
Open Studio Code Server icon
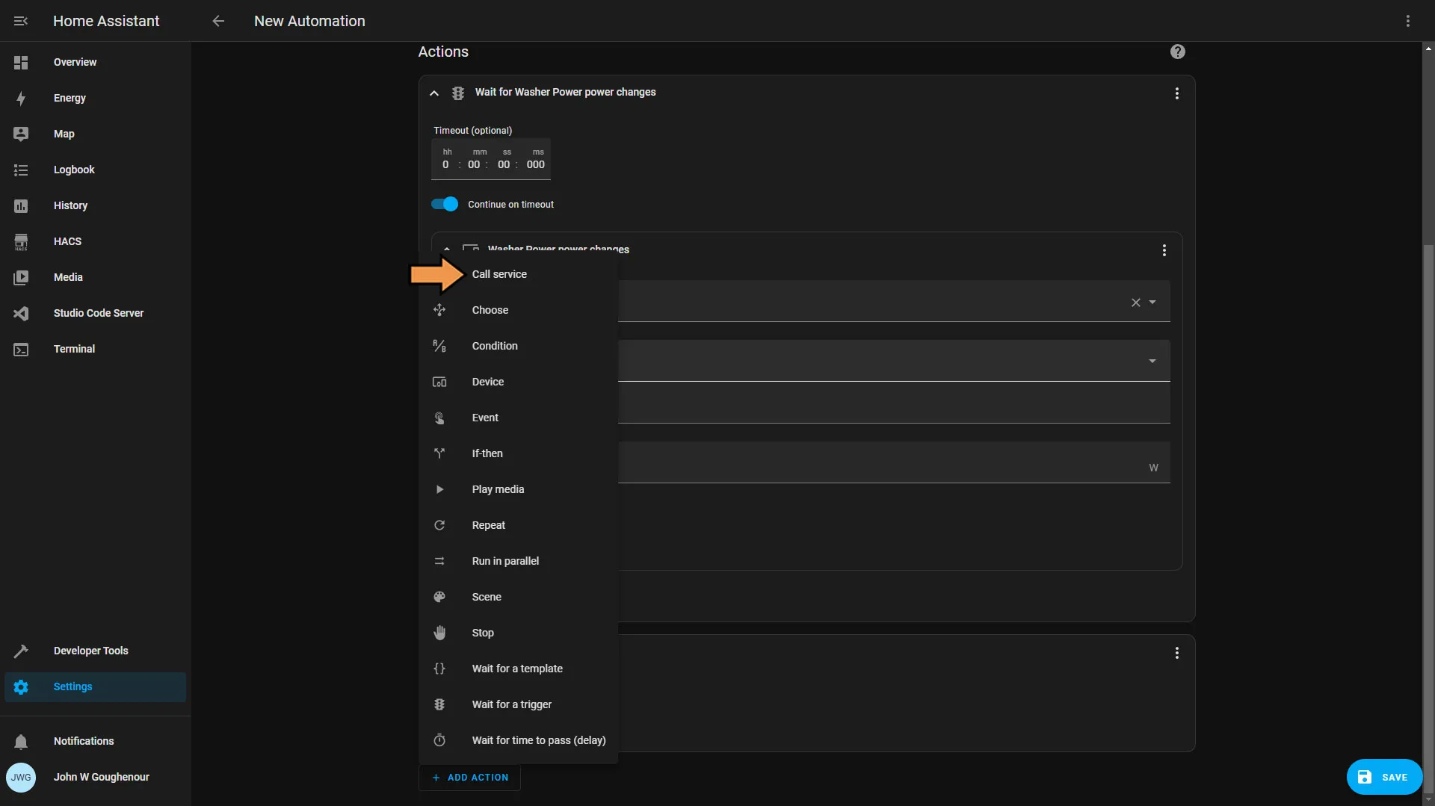(21, 313)
